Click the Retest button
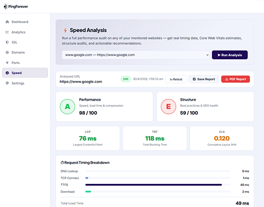Viewport: 264px width, 207px height. point(176,79)
